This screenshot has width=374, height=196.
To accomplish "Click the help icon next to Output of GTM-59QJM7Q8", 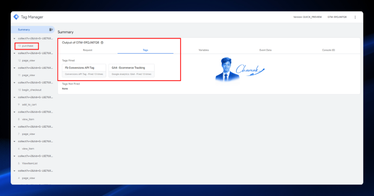I will pyautogui.click(x=102, y=43).
